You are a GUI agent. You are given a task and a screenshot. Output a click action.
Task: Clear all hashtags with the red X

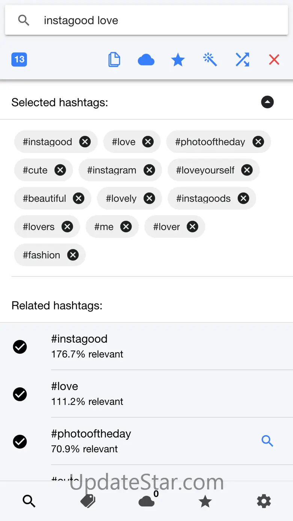pos(274,60)
